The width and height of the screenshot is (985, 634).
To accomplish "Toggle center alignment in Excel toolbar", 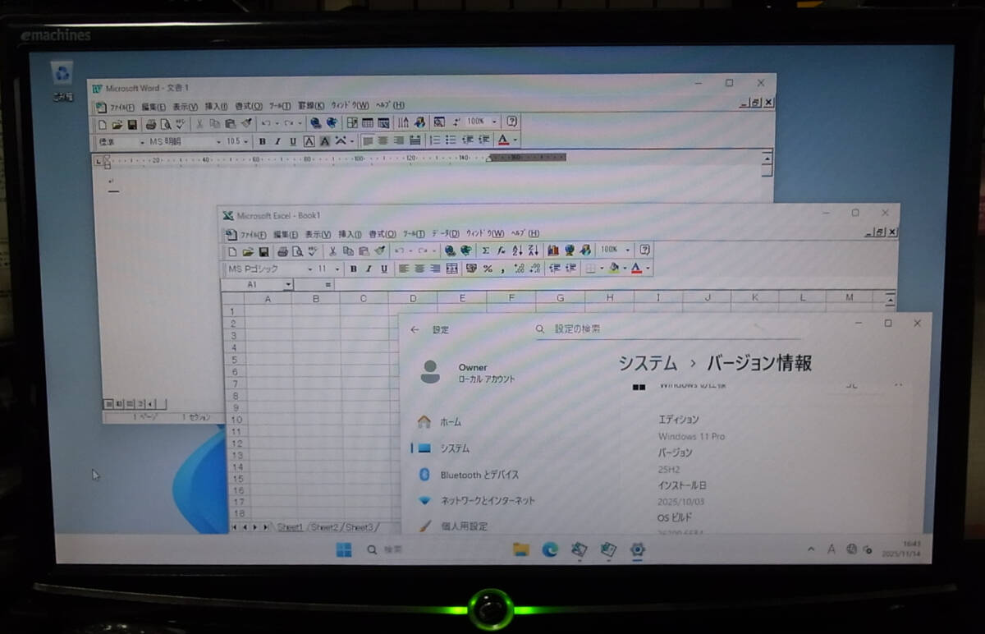I will (419, 269).
